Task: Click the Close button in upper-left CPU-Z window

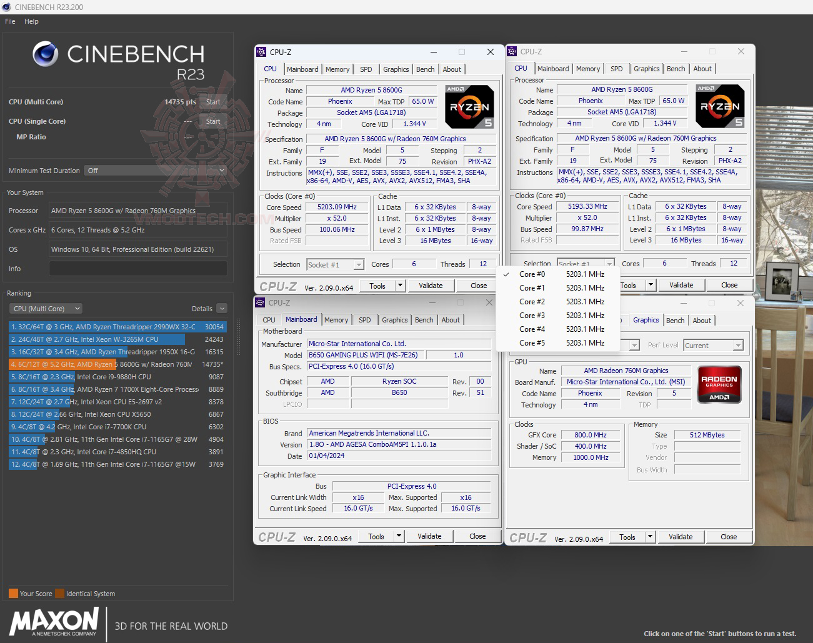Action: coord(479,286)
